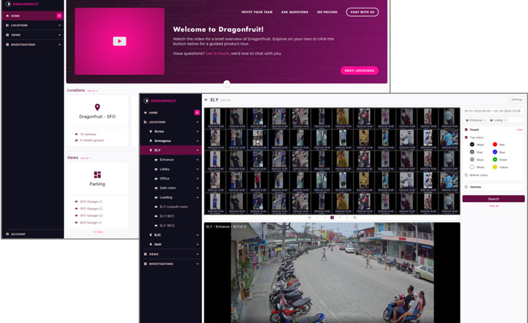Open Ask Questions in banner menu
Screen dimensions: 528x323
(294, 12)
